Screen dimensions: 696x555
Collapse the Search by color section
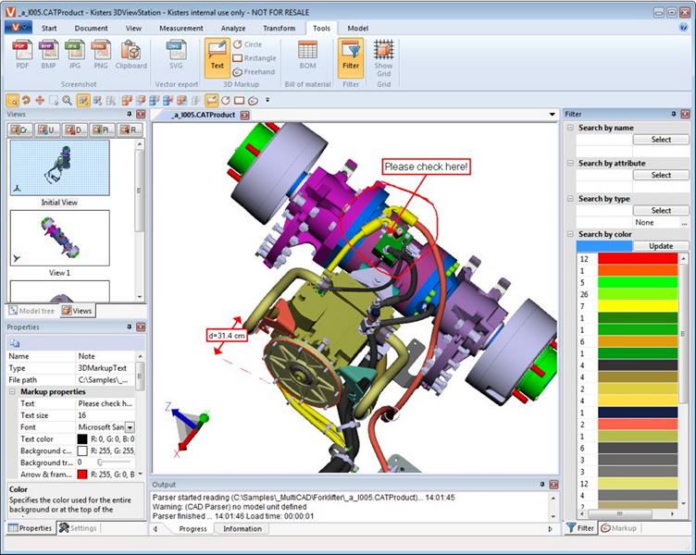click(x=570, y=234)
